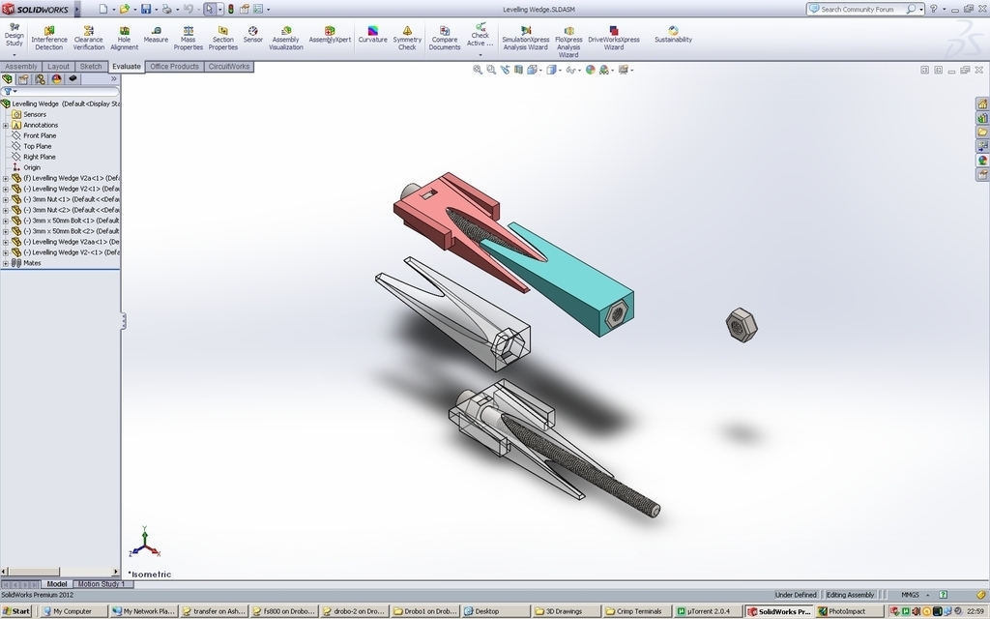
Task: Open the Motion Study 1 tab
Action: (x=102, y=583)
